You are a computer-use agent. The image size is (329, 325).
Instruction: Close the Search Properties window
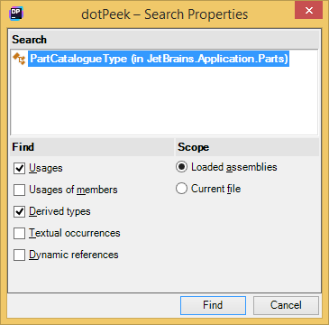click(x=309, y=11)
